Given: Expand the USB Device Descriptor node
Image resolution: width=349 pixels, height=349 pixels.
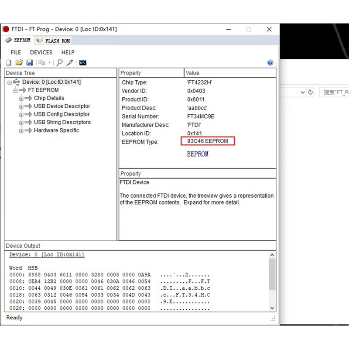Looking at the screenshot, I should pyautogui.click(x=21, y=106).
